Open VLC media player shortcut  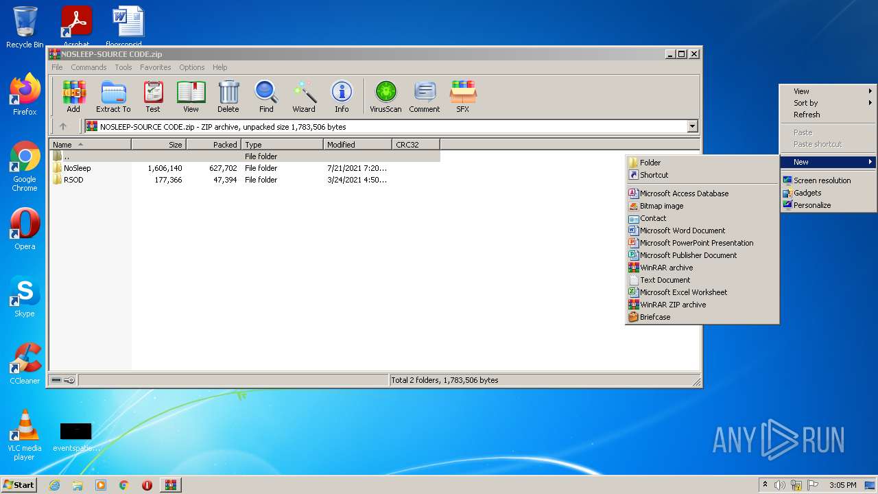[25, 435]
